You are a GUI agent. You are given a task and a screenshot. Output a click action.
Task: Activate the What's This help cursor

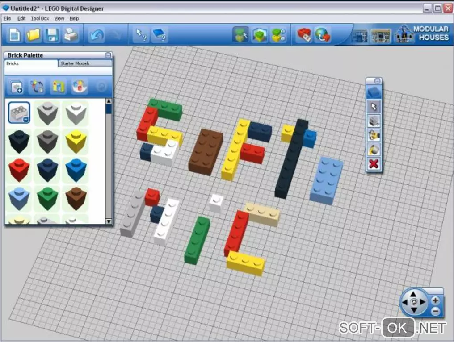pyautogui.click(x=141, y=35)
